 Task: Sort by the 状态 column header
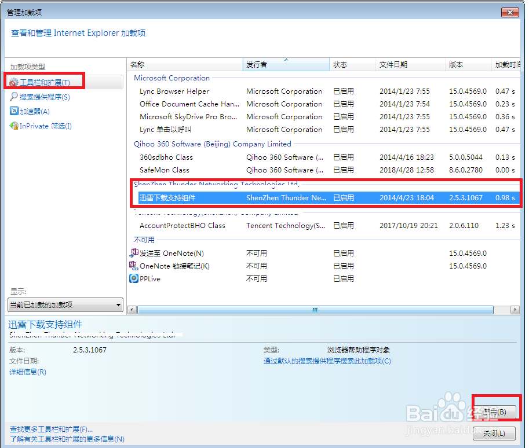pos(352,65)
